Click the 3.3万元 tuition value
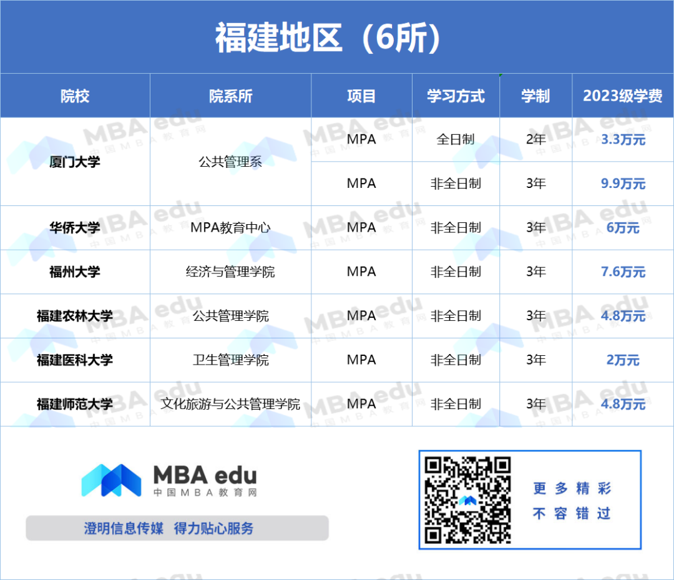This screenshot has height=580, width=674. click(x=623, y=139)
